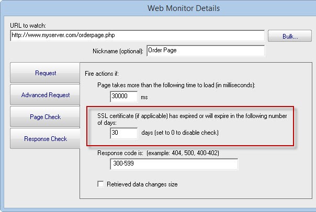Click the 'Fire actions if:' text
316x212 pixels.
click(x=102, y=74)
